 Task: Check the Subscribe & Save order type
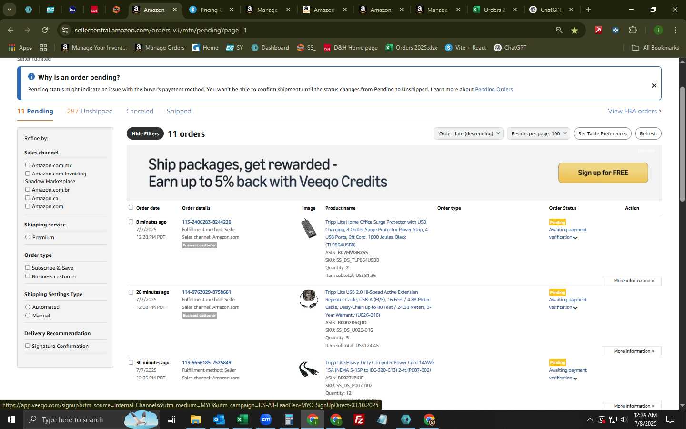[x=28, y=267]
